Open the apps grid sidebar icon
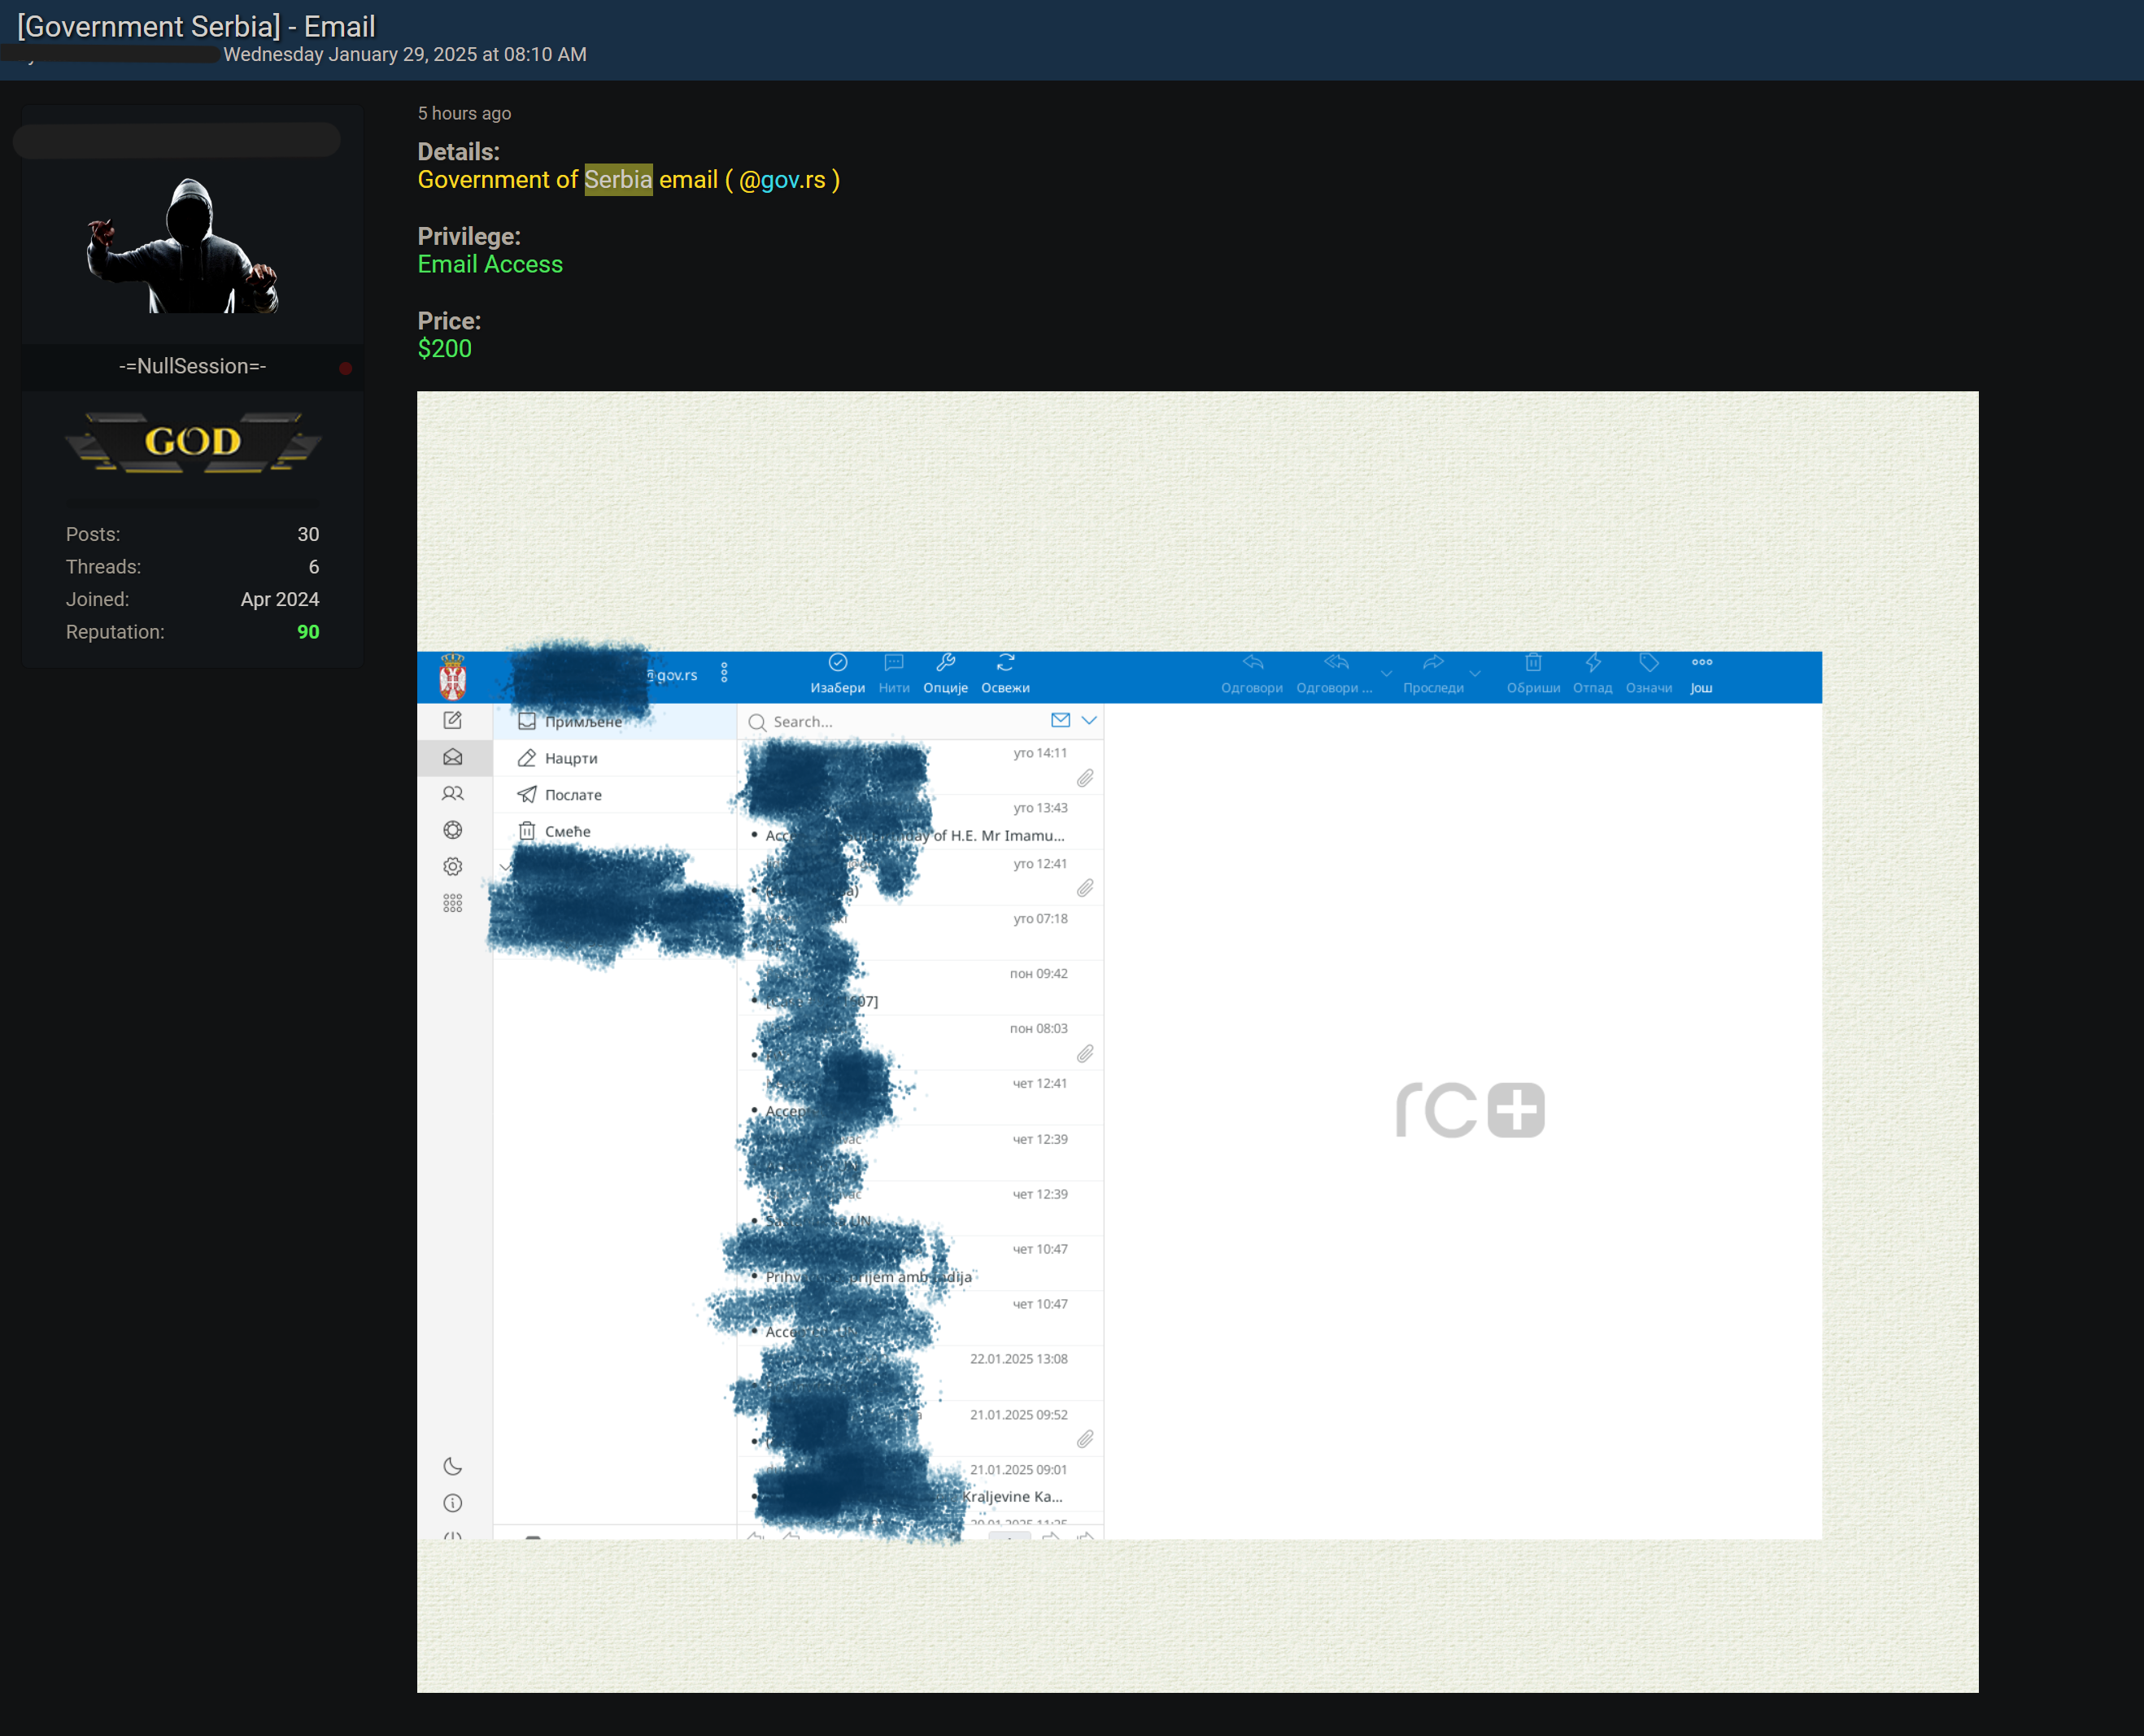The image size is (2144, 1736). (453, 903)
